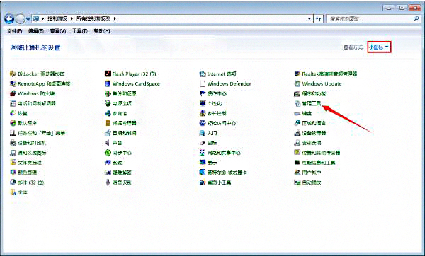Open the Windows CardSpace icon
425x256 pixels.
[x=108, y=83]
